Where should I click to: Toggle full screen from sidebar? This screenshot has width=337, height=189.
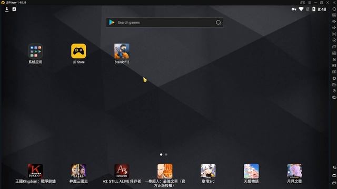click(334, 34)
